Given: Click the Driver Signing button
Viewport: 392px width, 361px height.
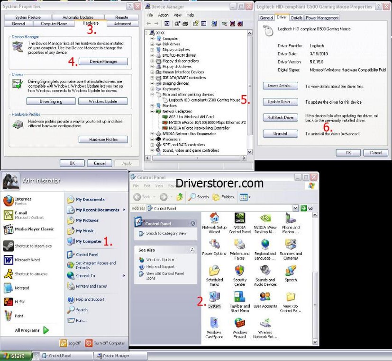Looking at the screenshot, I should tap(51, 101).
